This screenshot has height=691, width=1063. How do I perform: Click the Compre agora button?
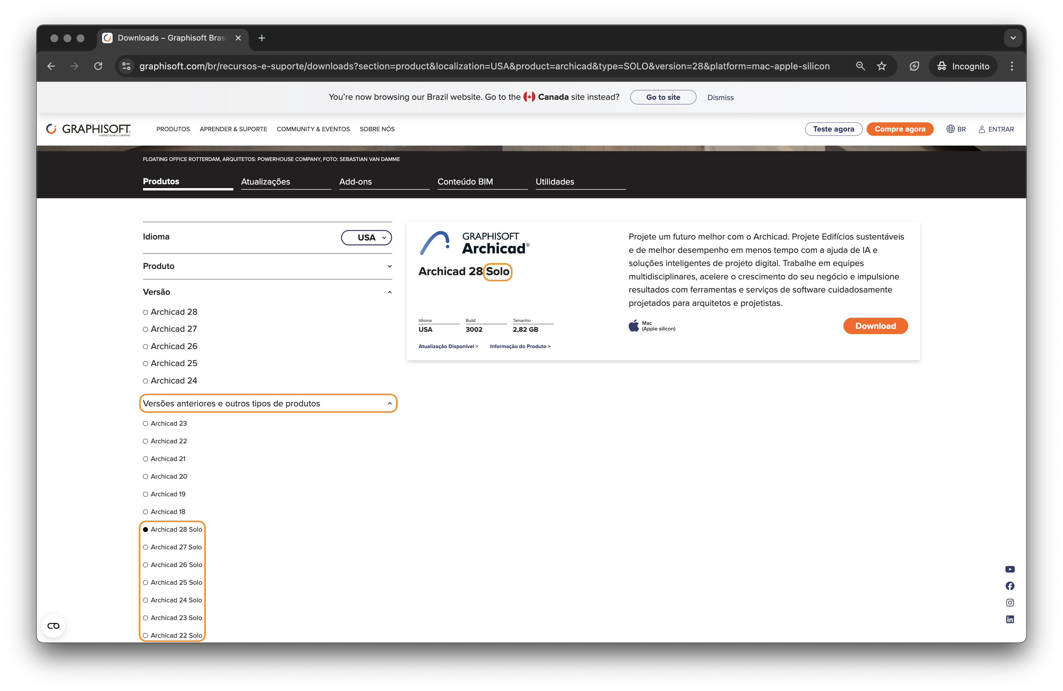tap(900, 129)
